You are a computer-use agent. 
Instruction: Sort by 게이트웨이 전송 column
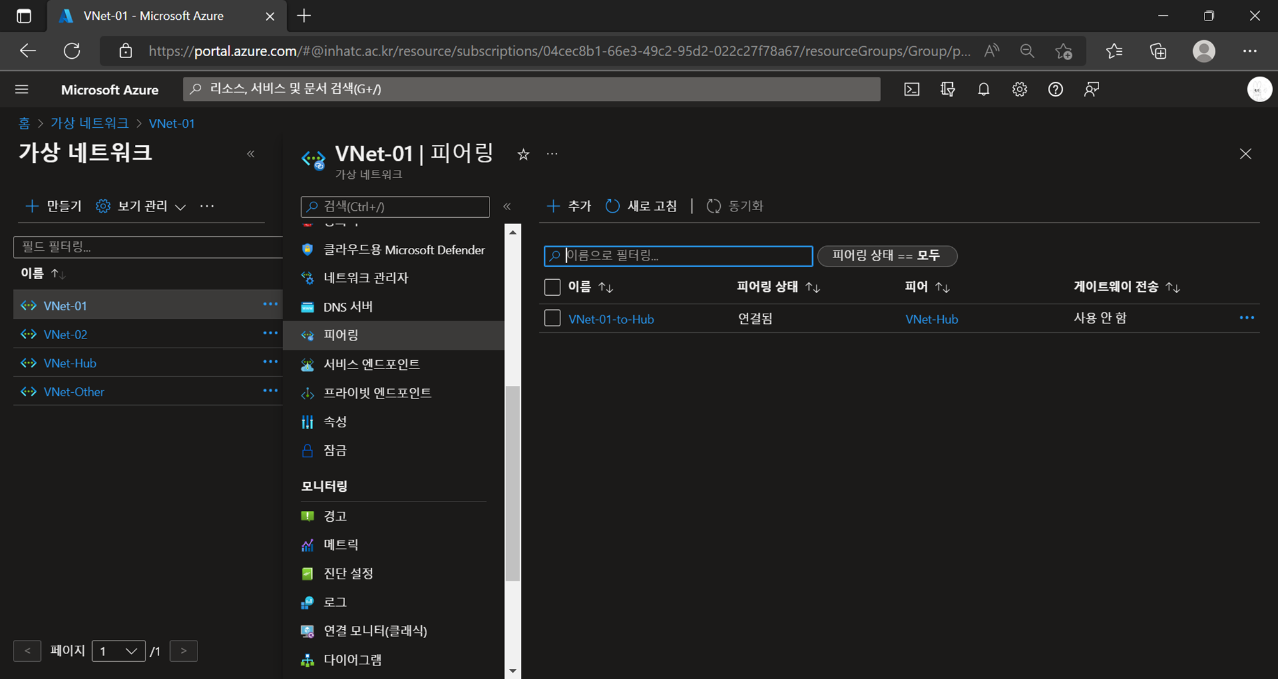click(1127, 287)
